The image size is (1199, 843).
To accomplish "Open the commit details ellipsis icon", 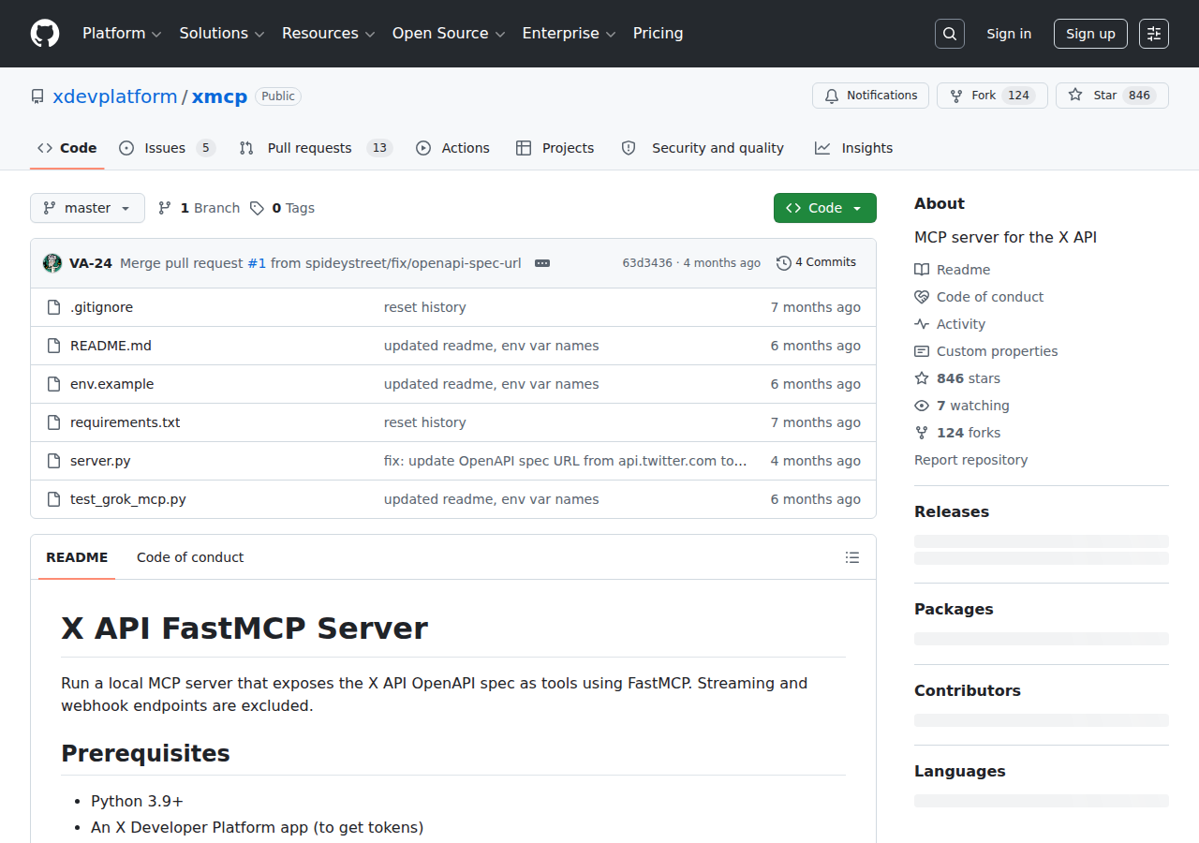I will tap(542, 263).
